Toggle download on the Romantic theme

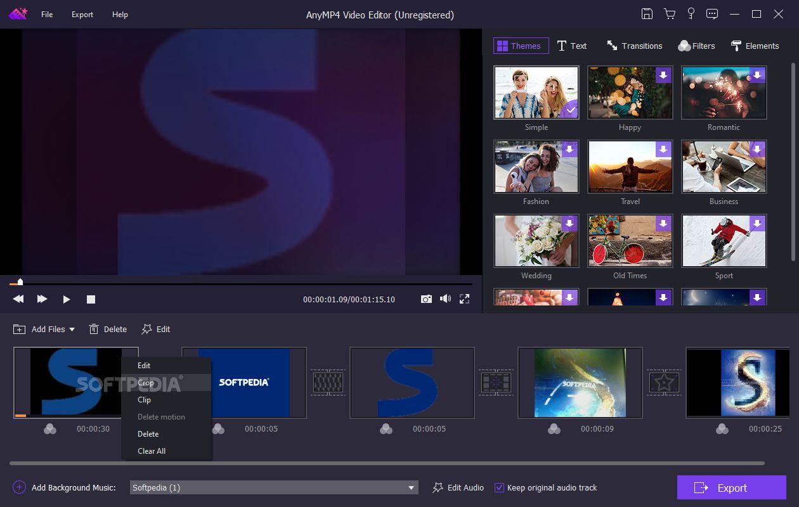[x=757, y=75]
